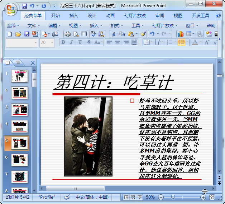This screenshot has width=225, height=204.
Task: Click the zoom slider handle
Action: point(173,197)
